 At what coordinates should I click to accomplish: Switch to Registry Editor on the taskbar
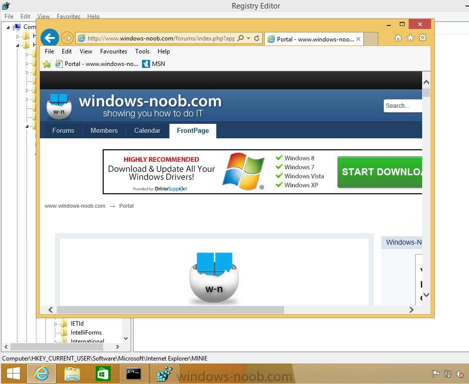[165, 374]
